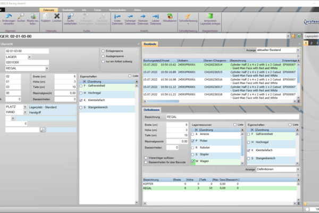Image resolution: width=319 pixels, height=213 pixels.
Task: Check Stangenbereich in left Eigenschaften list
Action: [81, 108]
